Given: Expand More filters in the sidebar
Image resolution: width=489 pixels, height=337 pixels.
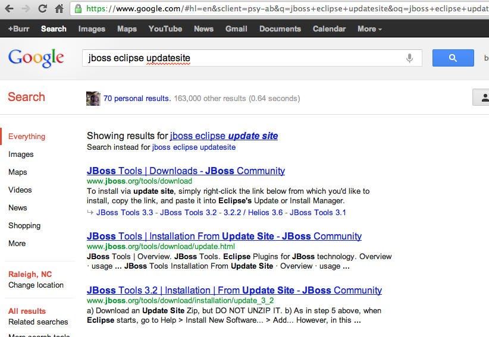Looking at the screenshot, I should pyautogui.click(x=17, y=243).
